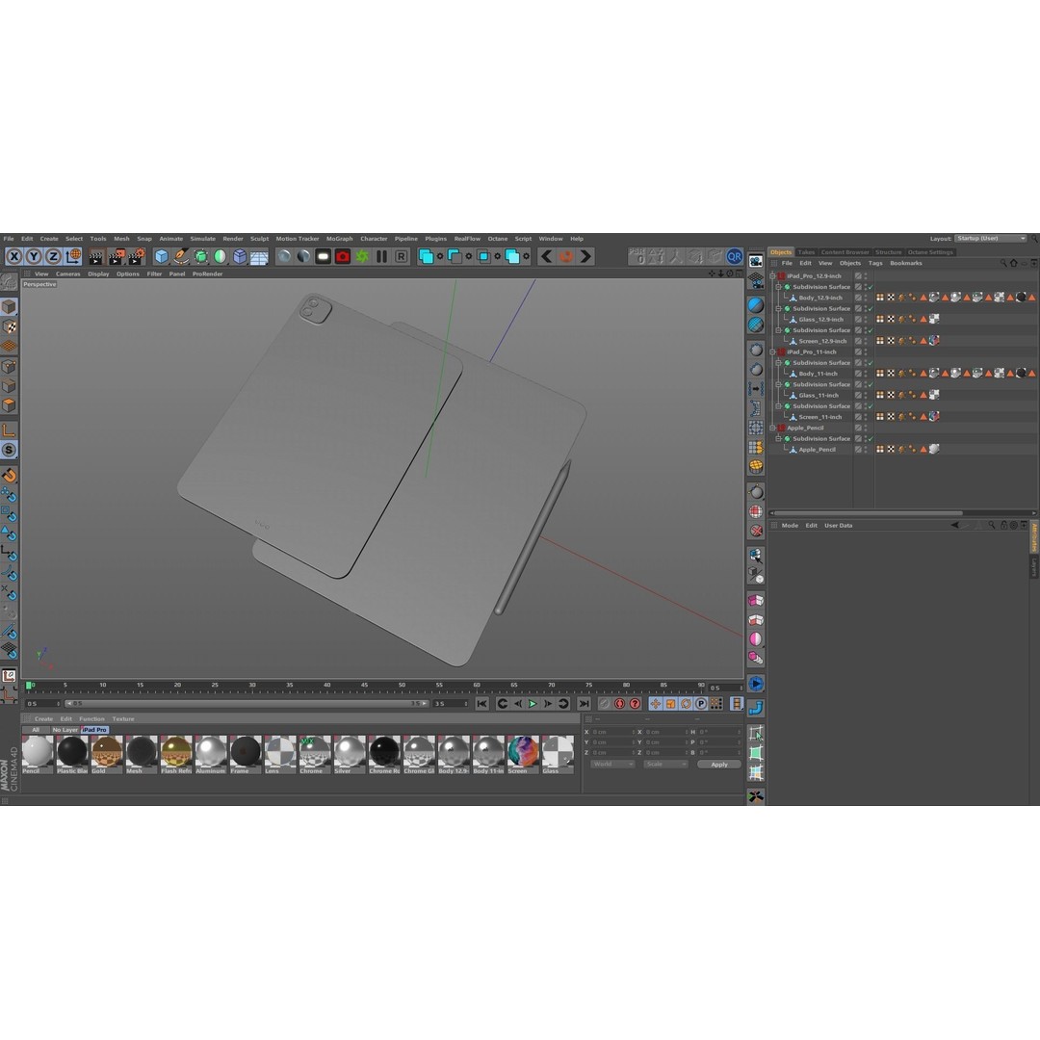Enable Snap magnet icon in left toolbar
Image resolution: width=1040 pixels, height=1040 pixels.
point(9,475)
